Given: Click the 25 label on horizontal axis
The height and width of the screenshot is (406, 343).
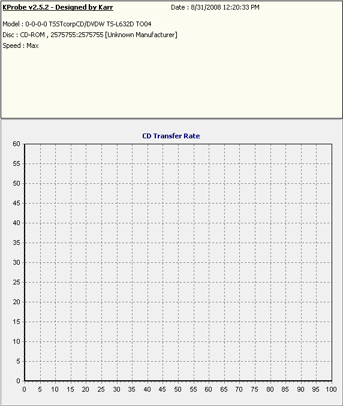Looking at the screenshot, I should click(101, 389).
